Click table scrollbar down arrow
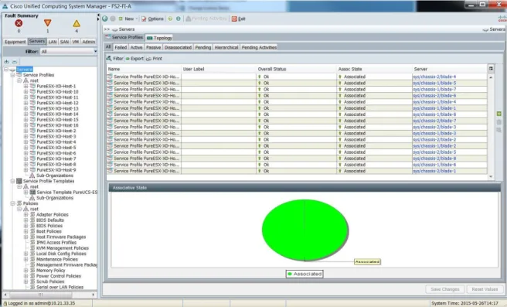Image resolution: width=507 pixels, height=307 pixels. (x=491, y=176)
